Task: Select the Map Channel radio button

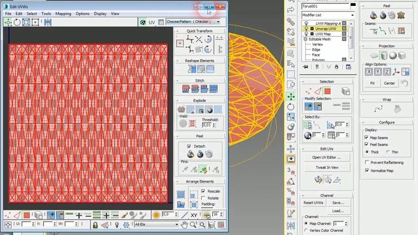Action: coord(306,223)
